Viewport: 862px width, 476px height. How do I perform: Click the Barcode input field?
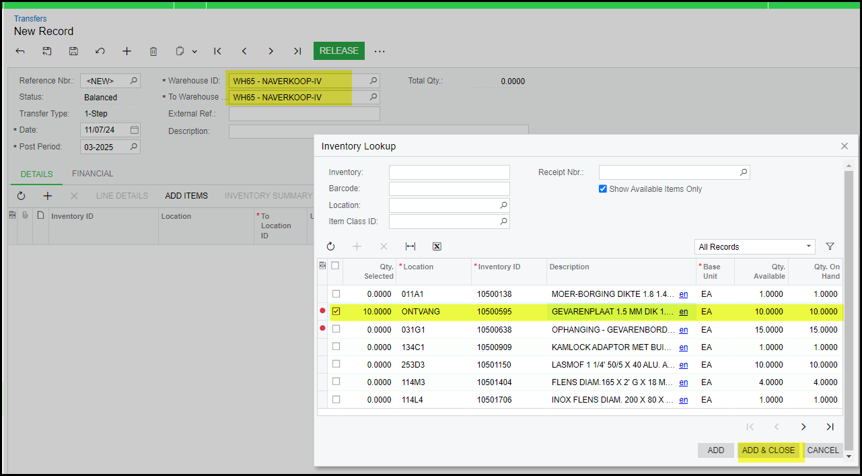coord(449,189)
